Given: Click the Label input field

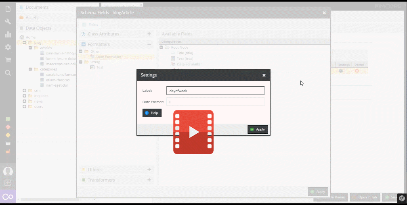Looking at the screenshot, I should 215,91.
